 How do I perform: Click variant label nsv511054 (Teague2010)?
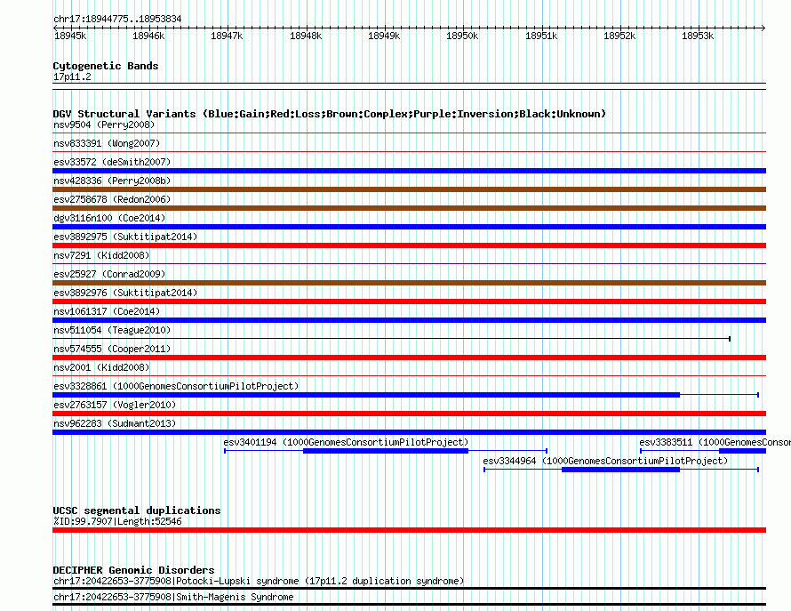tap(112, 330)
